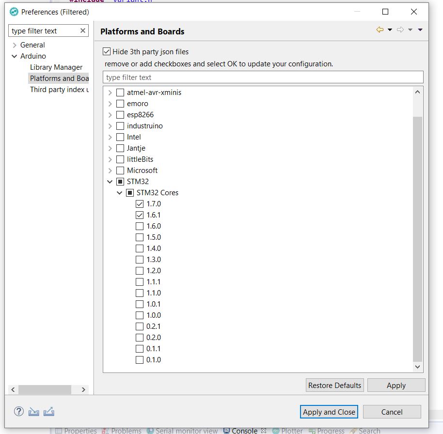443x434 pixels.
Task: Check STM32 Cores version 1.6.0
Action: pos(140,226)
